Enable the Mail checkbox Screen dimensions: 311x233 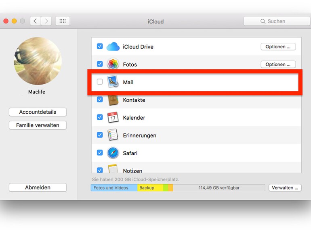click(x=100, y=81)
